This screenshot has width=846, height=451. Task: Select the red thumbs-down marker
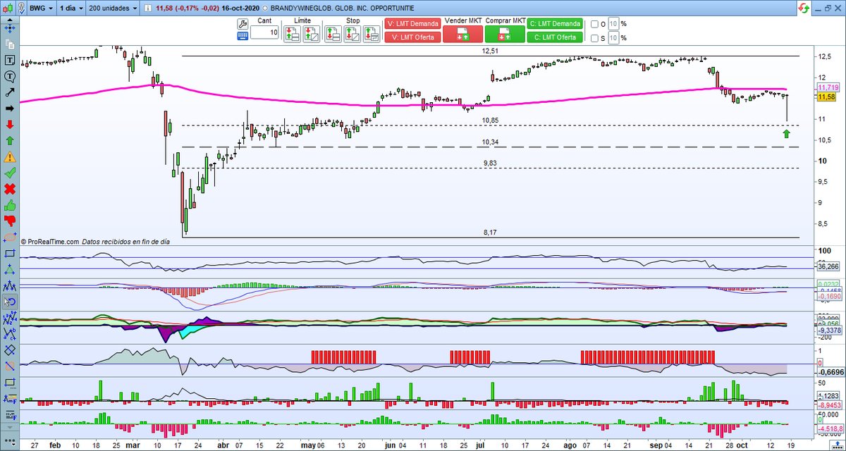click(10, 221)
